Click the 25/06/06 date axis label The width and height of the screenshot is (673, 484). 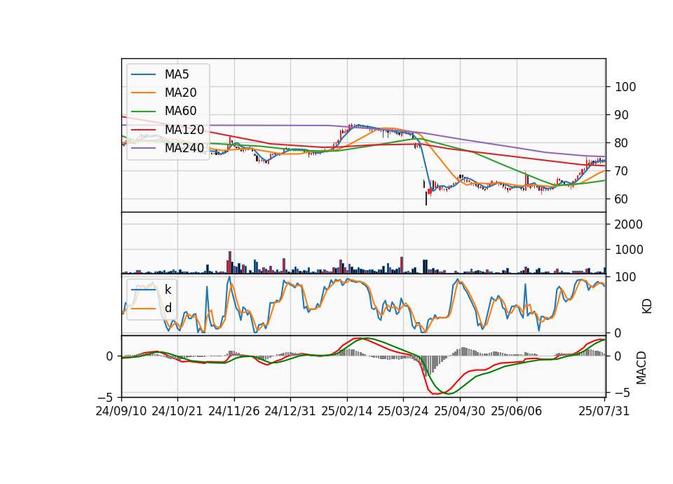pos(517,411)
